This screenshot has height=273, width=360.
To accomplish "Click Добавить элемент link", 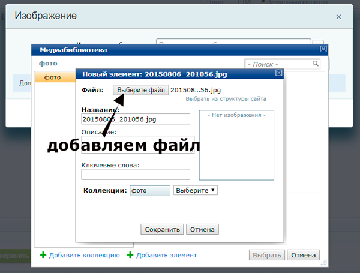I will (166, 256).
